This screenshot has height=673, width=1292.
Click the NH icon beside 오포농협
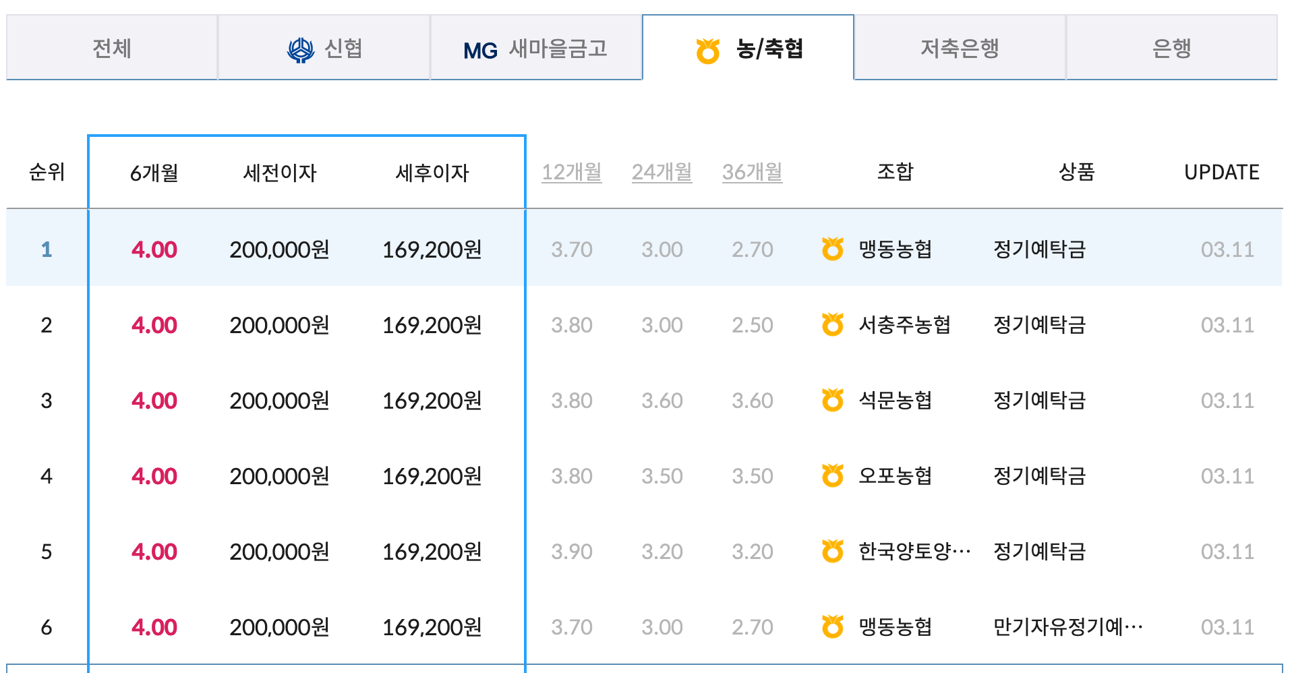point(834,475)
